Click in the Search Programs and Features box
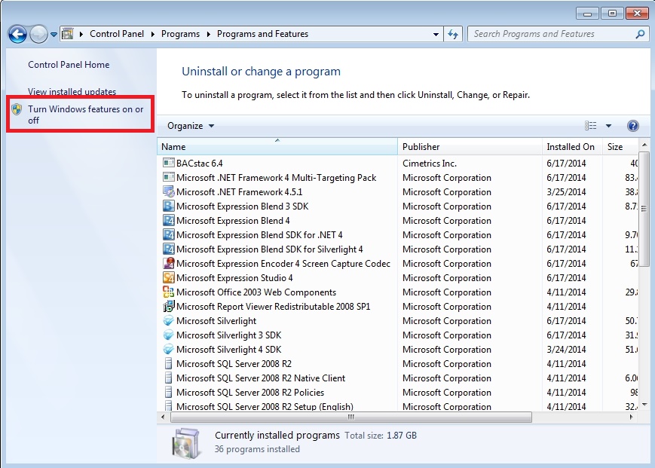 [x=550, y=34]
